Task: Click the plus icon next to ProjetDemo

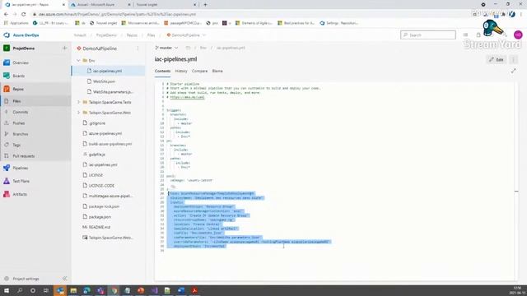Action: point(64,48)
